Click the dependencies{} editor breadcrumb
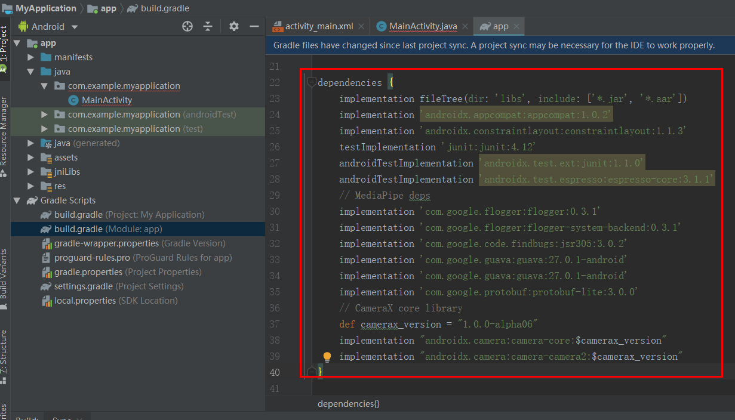This screenshot has height=420, width=735. click(x=348, y=404)
